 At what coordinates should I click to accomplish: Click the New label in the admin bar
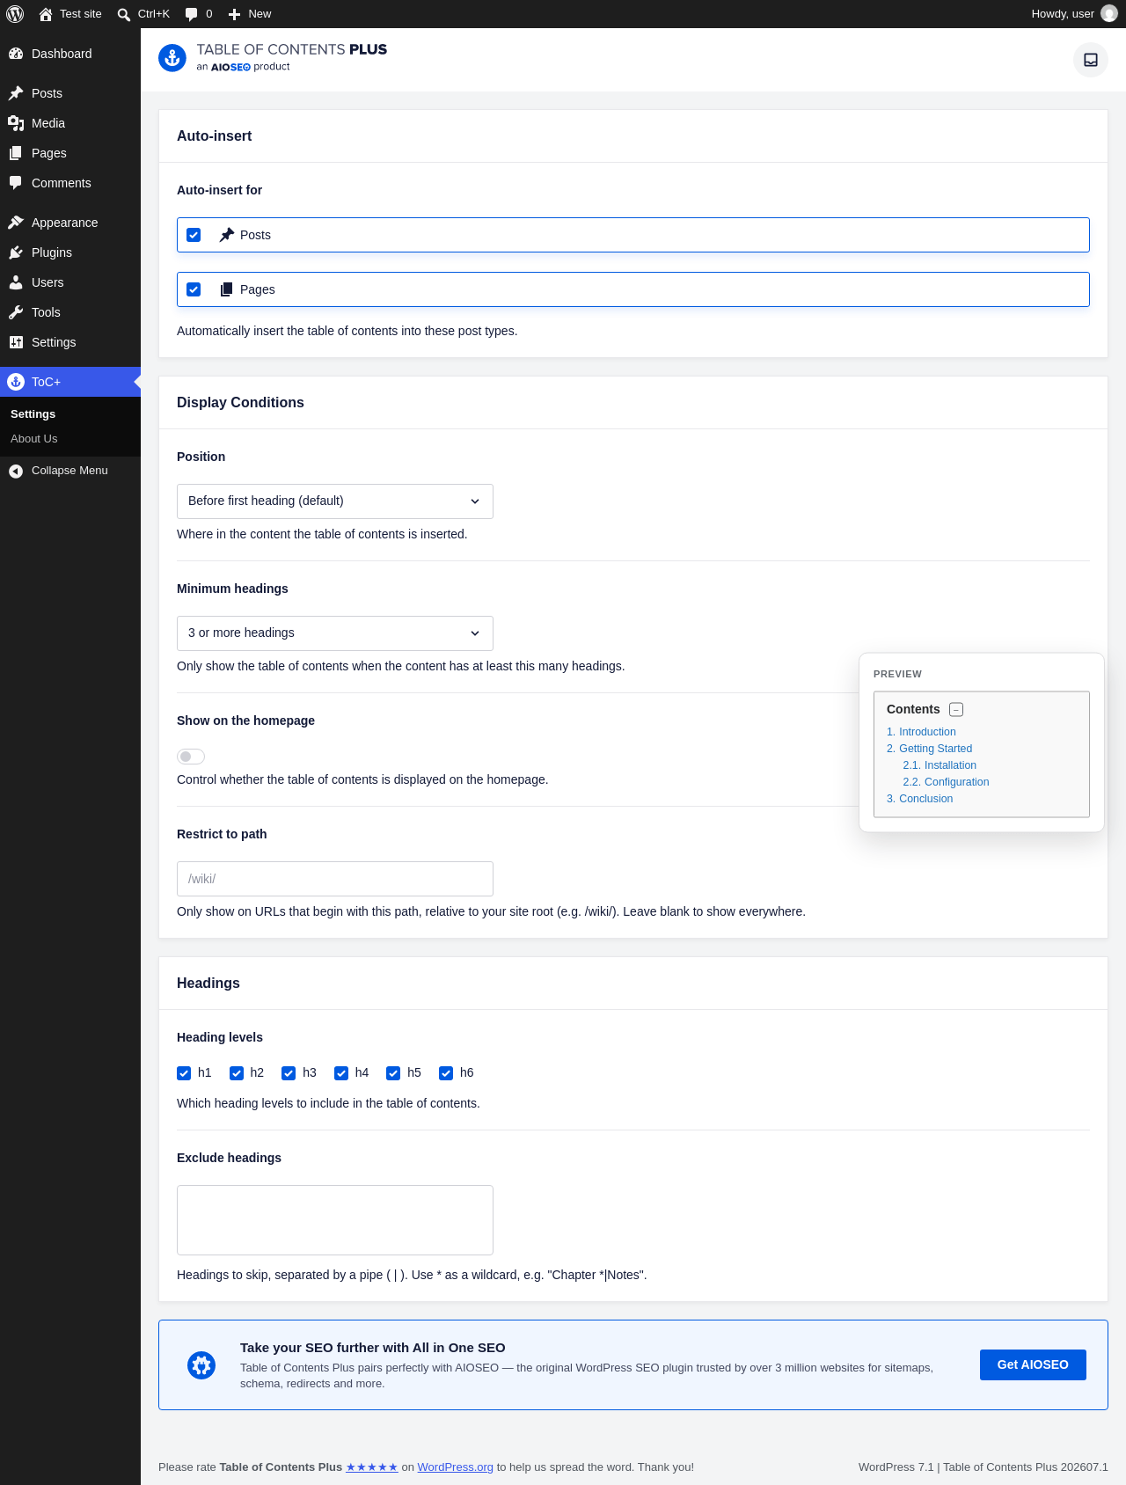(x=260, y=14)
